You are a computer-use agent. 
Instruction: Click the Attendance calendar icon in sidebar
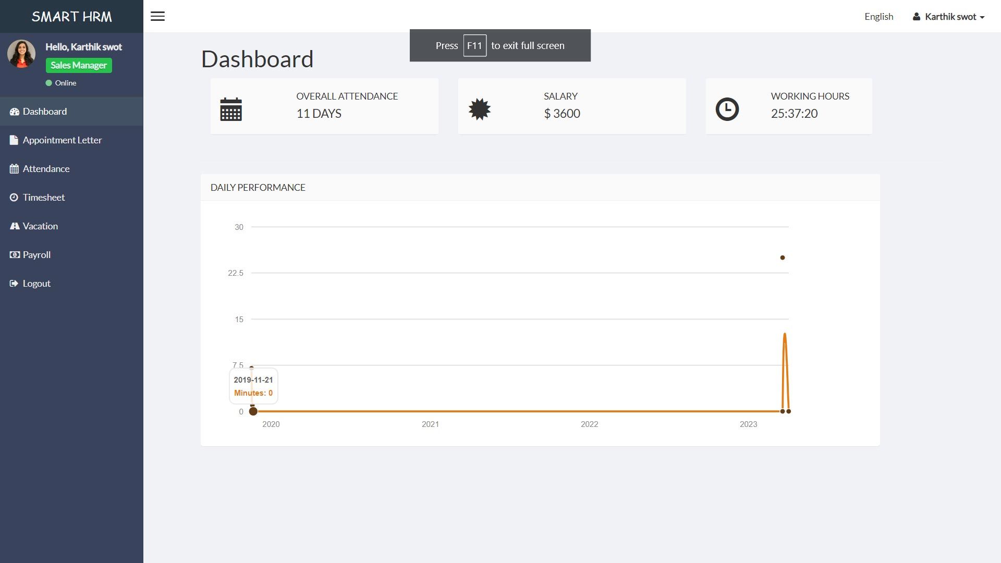(x=14, y=169)
